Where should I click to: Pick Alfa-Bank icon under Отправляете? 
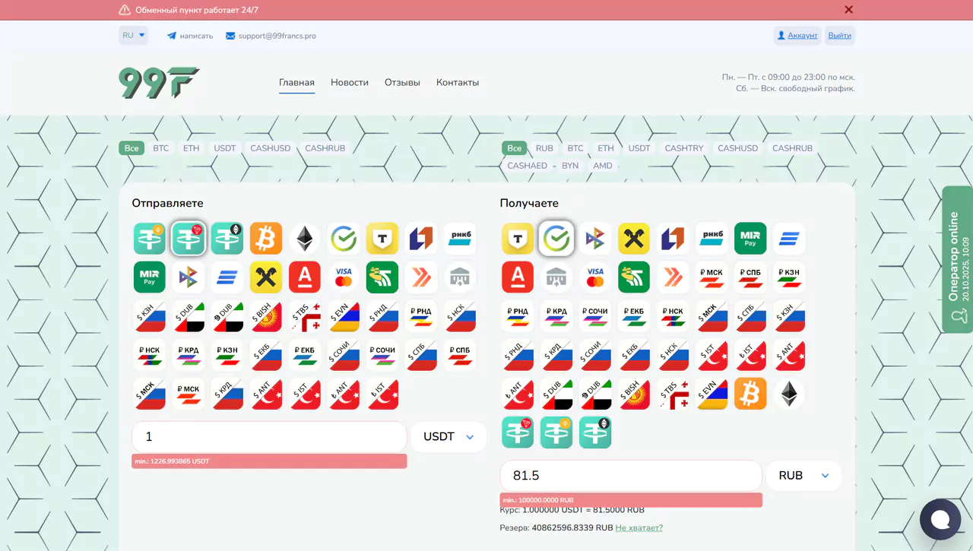pyautogui.click(x=305, y=277)
